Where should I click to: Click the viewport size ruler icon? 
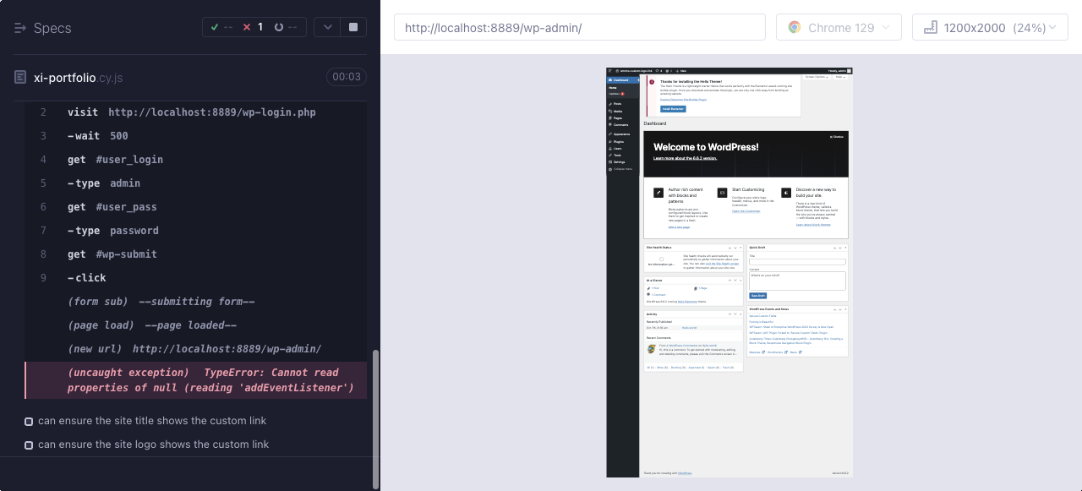coord(931,28)
